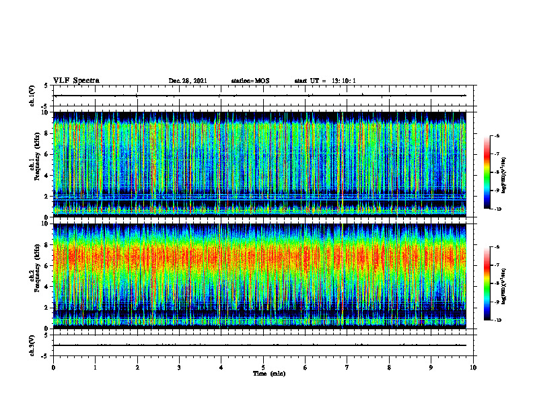Click the ch.2 spectrogram plot area

[260, 276]
